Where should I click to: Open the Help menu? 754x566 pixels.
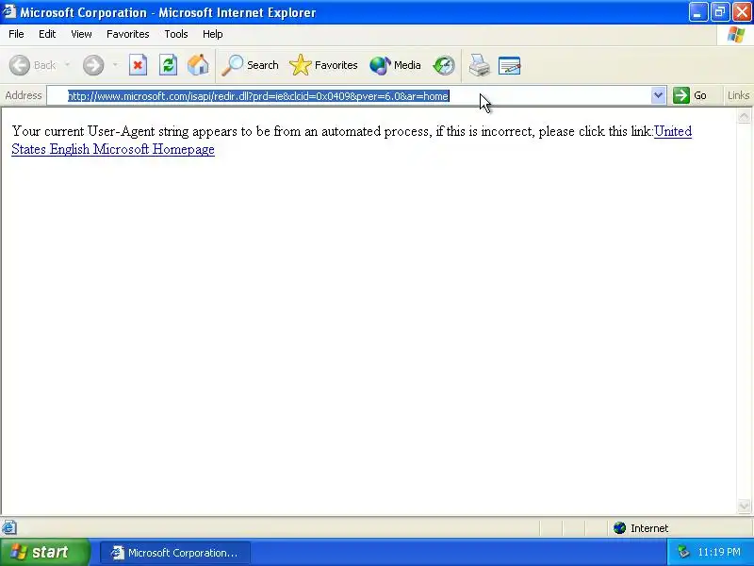[213, 34]
